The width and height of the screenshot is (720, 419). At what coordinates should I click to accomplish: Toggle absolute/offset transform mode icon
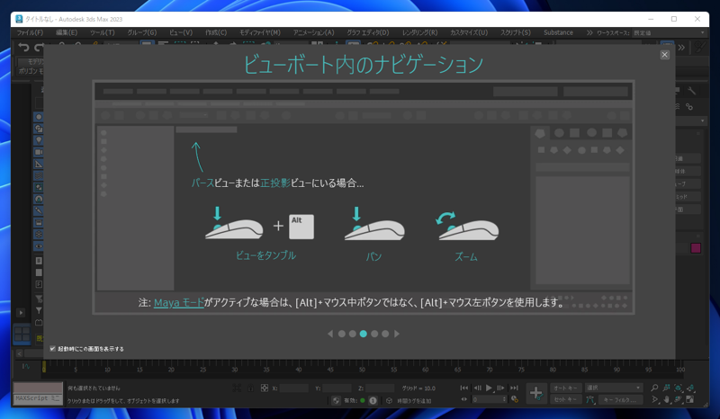265,388
